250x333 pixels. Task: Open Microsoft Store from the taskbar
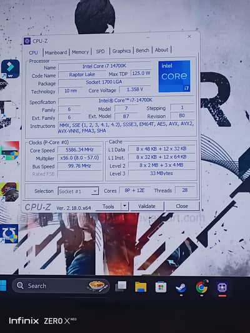161,287
